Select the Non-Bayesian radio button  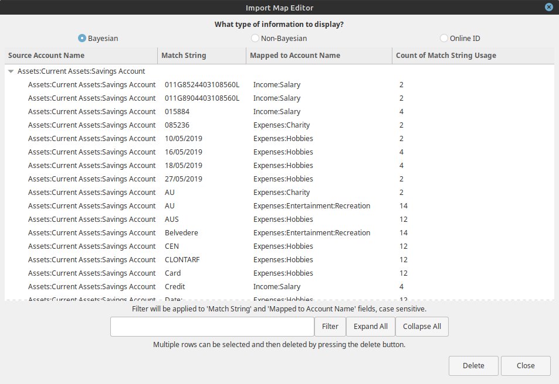(x=255, y=38)
